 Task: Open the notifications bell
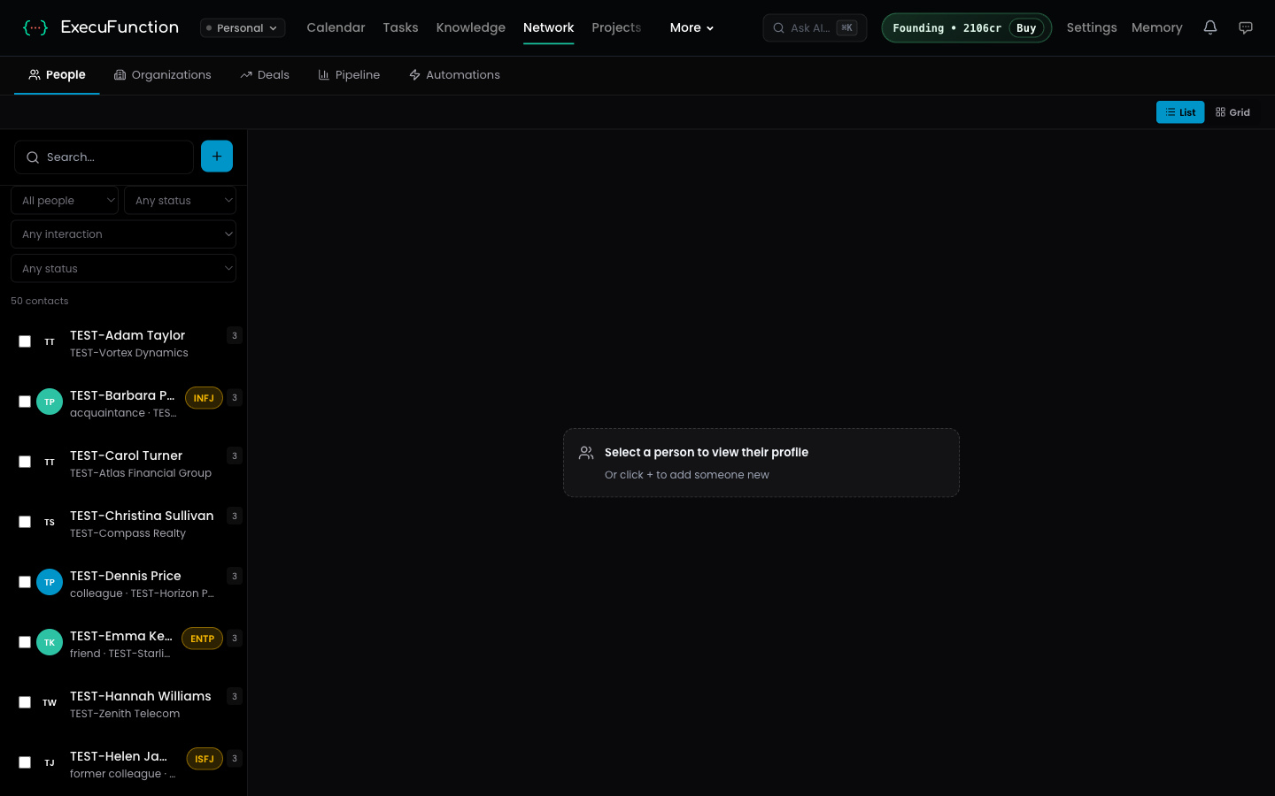coord(1209,27)
